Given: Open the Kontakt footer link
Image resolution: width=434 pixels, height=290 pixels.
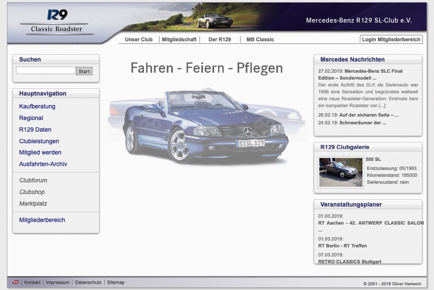Looking at the screenshot, I should (x=32, y=282).
